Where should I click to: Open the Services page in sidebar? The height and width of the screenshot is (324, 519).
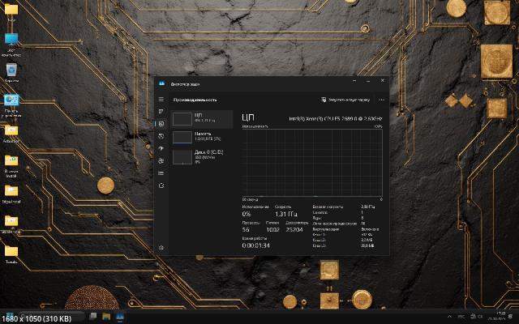161,185
